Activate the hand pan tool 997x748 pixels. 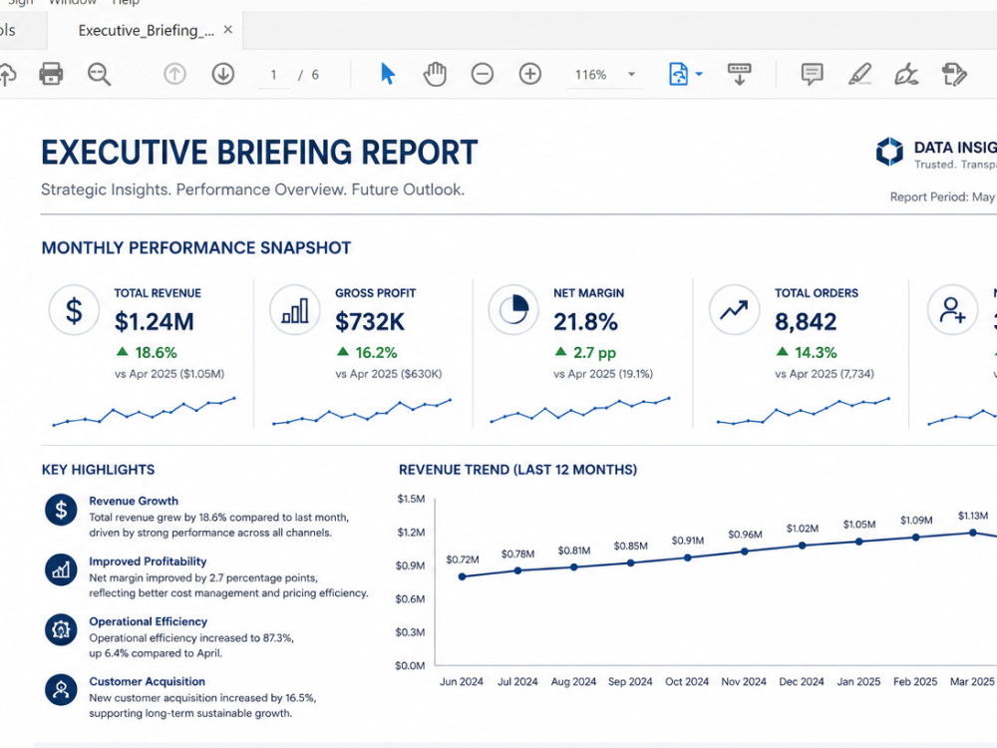pyautogui.click(x=435, y=75)
